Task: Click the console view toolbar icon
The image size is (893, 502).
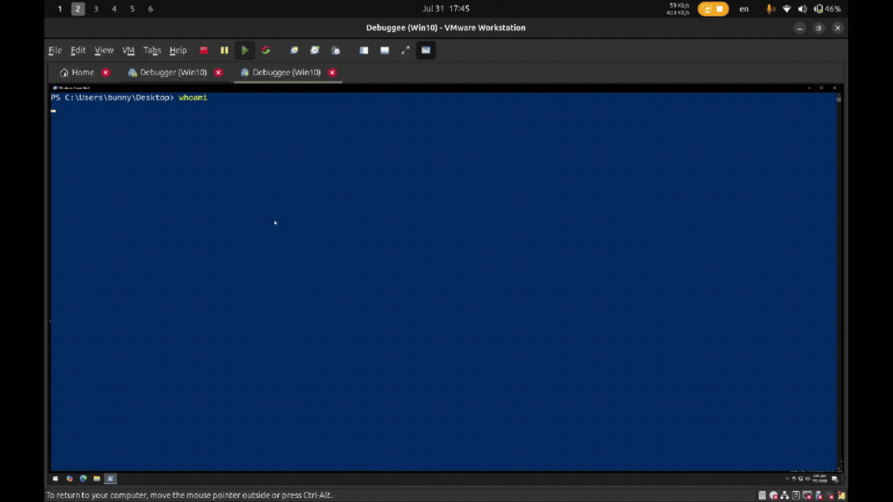Action: [x=426, y=50]
